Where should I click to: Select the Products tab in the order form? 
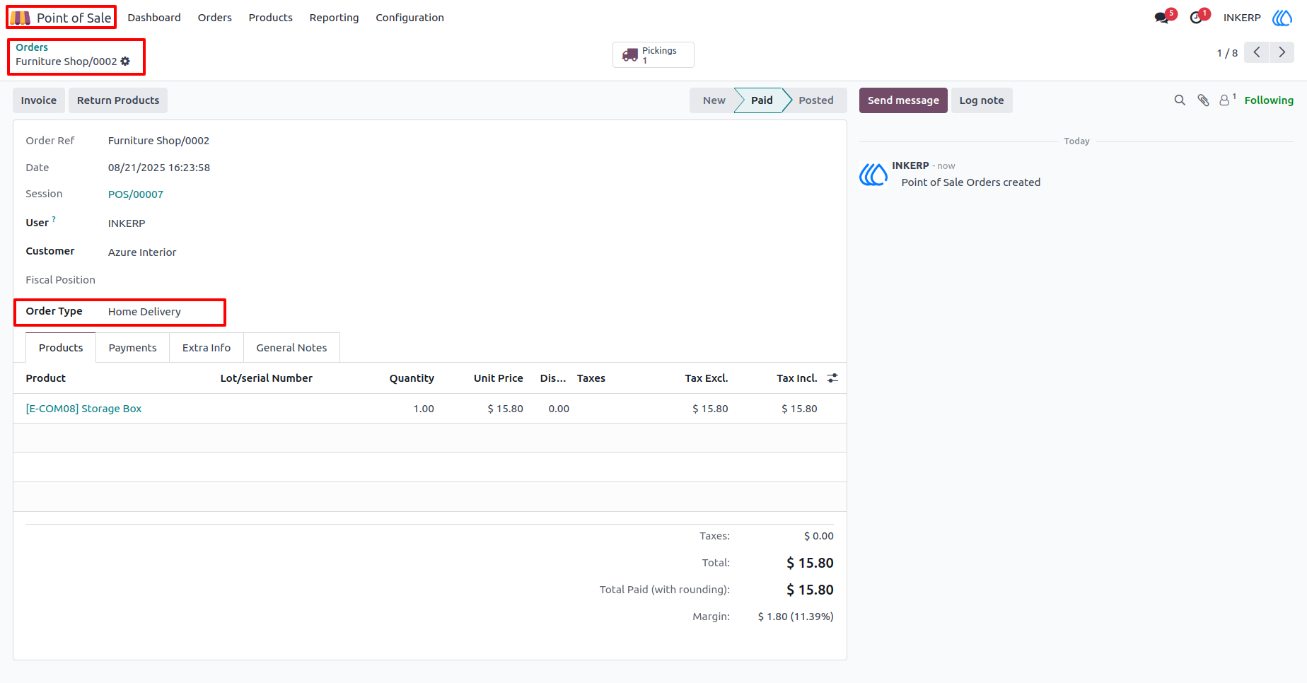[61, 348]
